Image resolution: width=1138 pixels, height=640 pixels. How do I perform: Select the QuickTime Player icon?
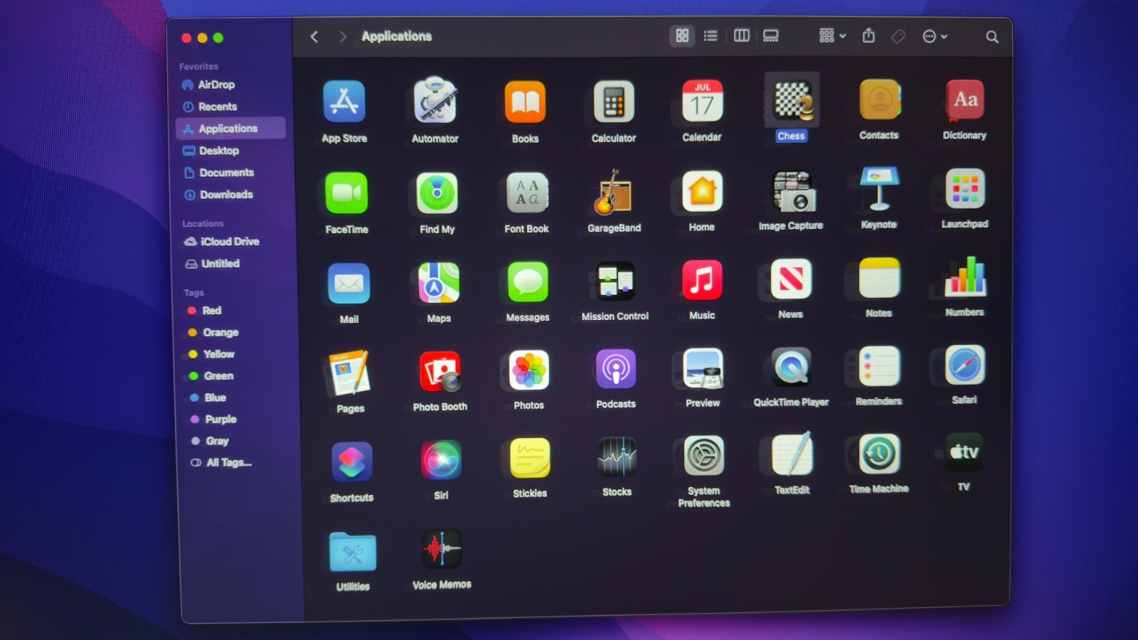(792, 367)
